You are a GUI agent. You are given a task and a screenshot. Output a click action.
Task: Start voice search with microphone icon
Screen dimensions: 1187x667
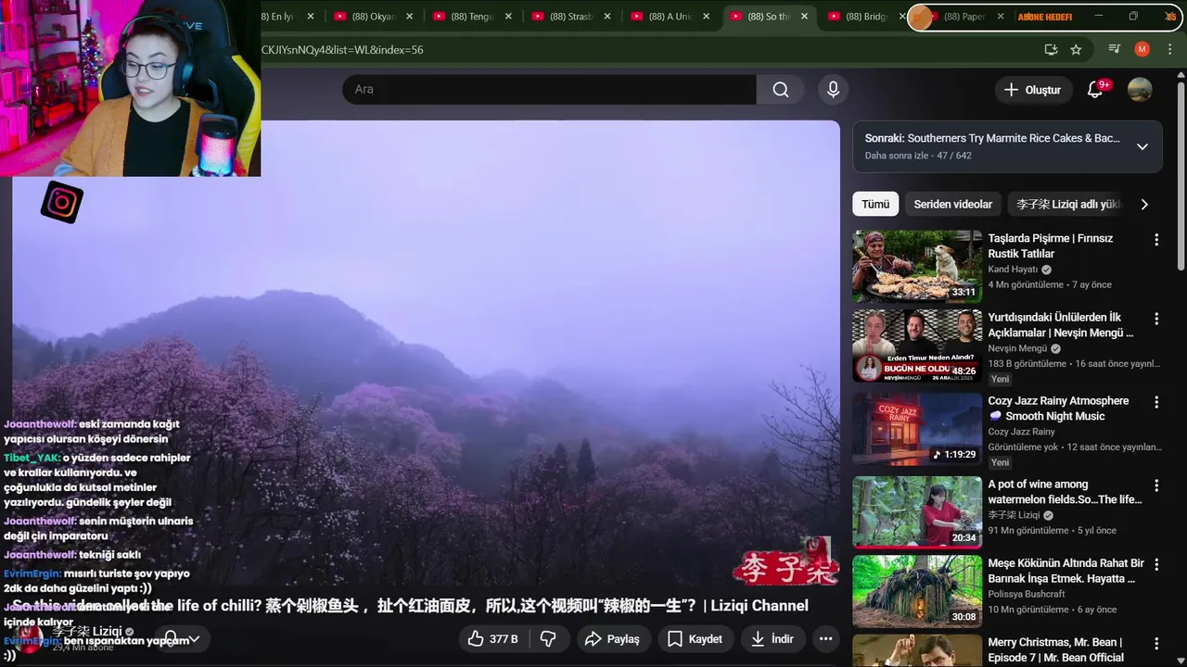[833, 89]
